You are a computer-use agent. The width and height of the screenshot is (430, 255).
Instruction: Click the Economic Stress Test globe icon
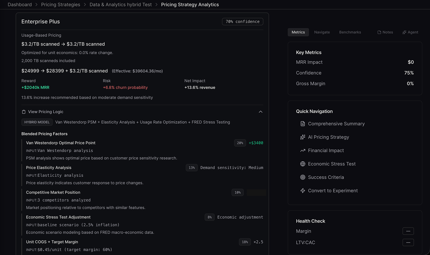303,164
